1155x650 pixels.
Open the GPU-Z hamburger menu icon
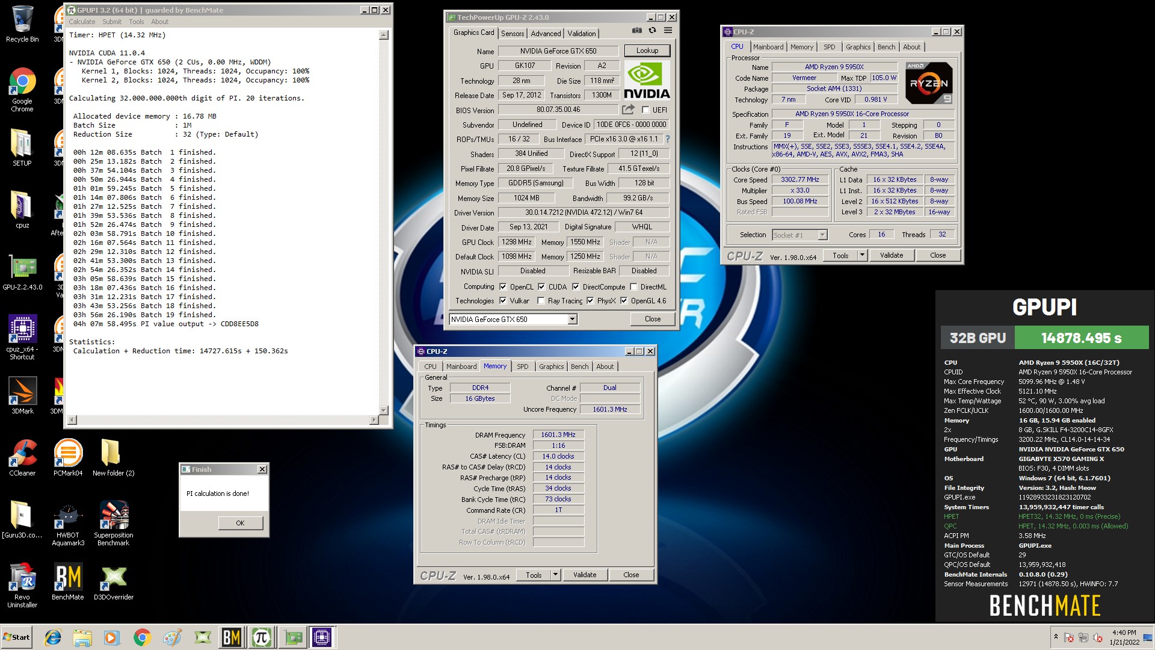[668, 31]
